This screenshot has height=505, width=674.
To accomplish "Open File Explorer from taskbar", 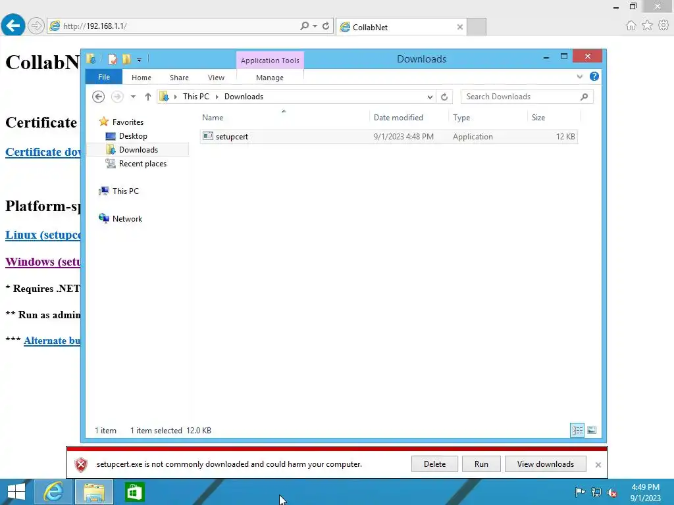I will click(x=94, y=492).
